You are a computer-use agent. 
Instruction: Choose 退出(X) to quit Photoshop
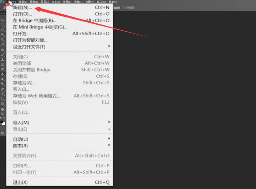pos(60,182)
